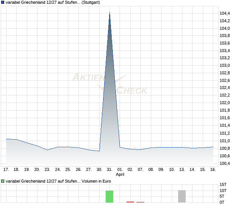This screenshot has height=206, width=234.
Task: Click the green legend square for volume chart
Action: pyautogui.click(x=3, y=181)
